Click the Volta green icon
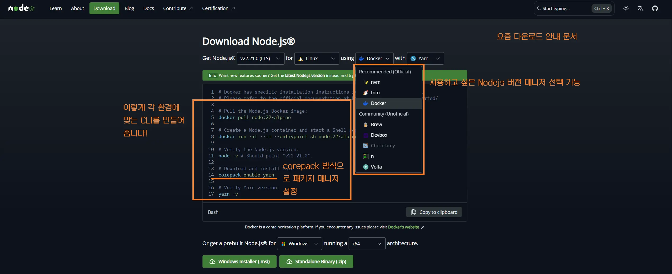Screen dimensions: 672x274 point(366,167)
